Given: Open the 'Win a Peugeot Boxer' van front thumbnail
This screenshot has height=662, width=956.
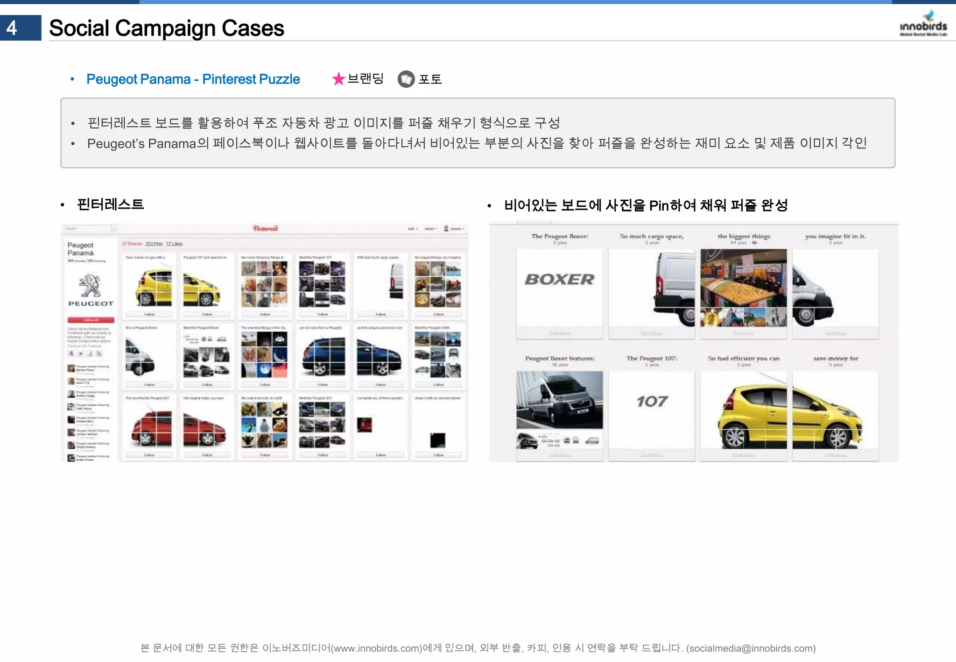Looking at the screenshot, I should point(149,355).
